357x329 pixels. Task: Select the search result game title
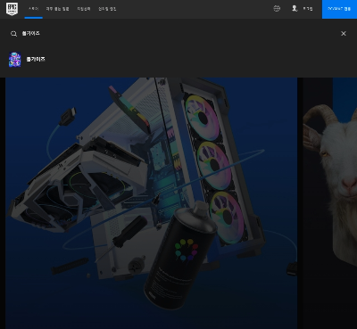36,60
